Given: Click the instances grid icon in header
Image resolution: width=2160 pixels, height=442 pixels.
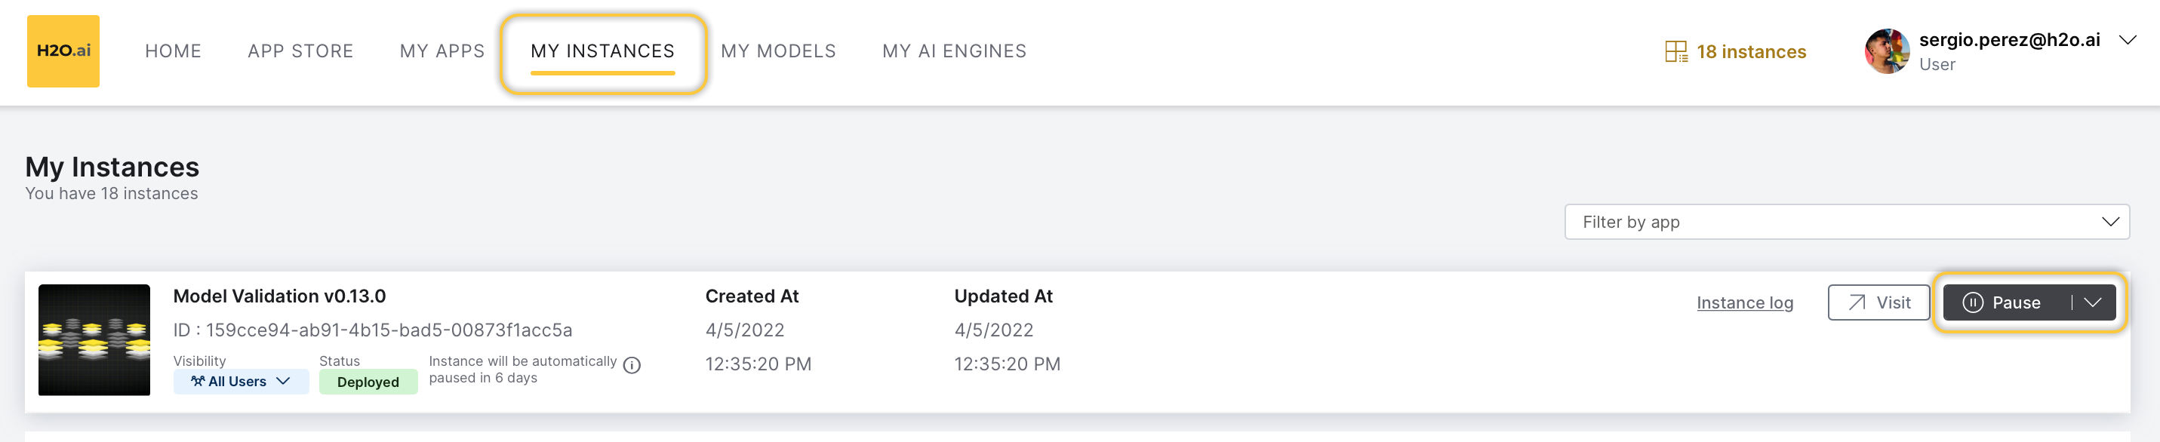Looking at the screenshot, I should [1675, 52].
